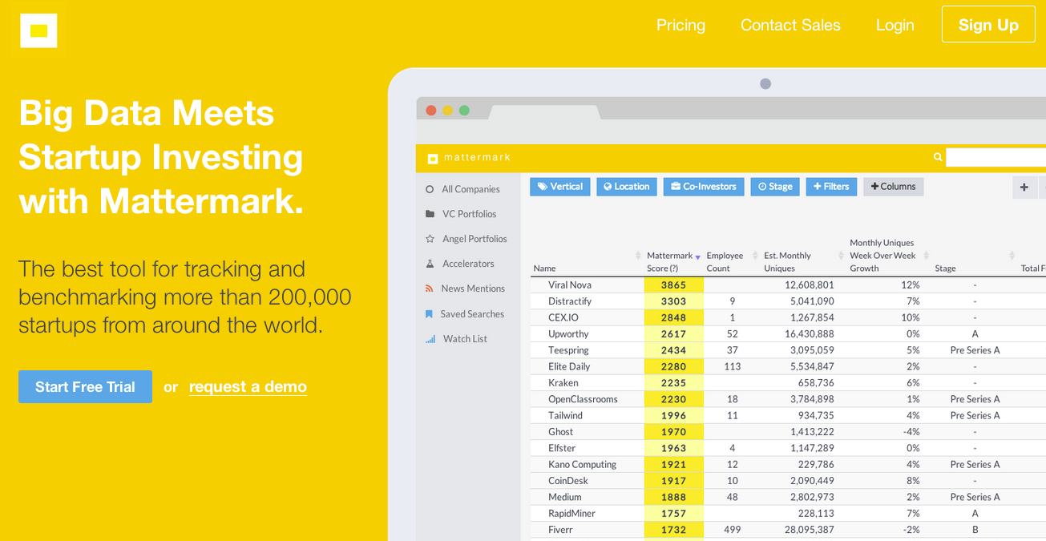Click the bookmark icon beside Saved Searches
The width and height of the screenshot is (1046, 541).
click(x=430, y=314)
